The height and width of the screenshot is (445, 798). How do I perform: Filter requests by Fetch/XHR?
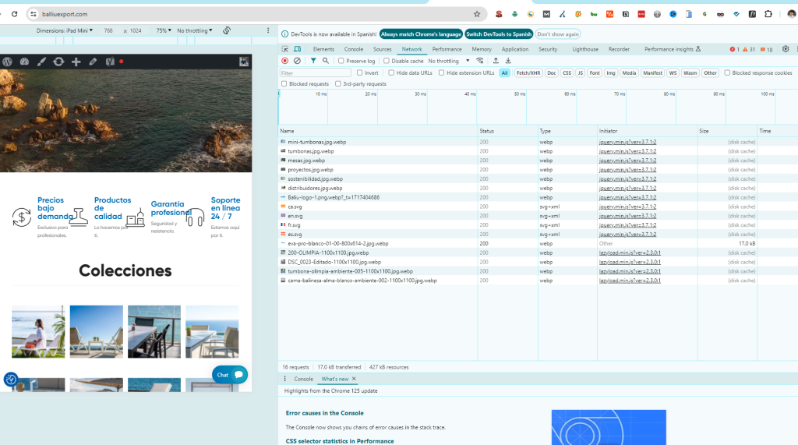pyautogui.click(x=528, y=72)
